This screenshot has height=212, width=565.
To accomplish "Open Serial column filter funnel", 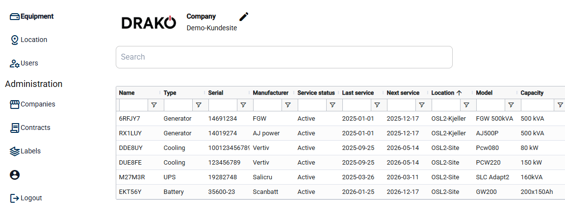I will [243, 105].
